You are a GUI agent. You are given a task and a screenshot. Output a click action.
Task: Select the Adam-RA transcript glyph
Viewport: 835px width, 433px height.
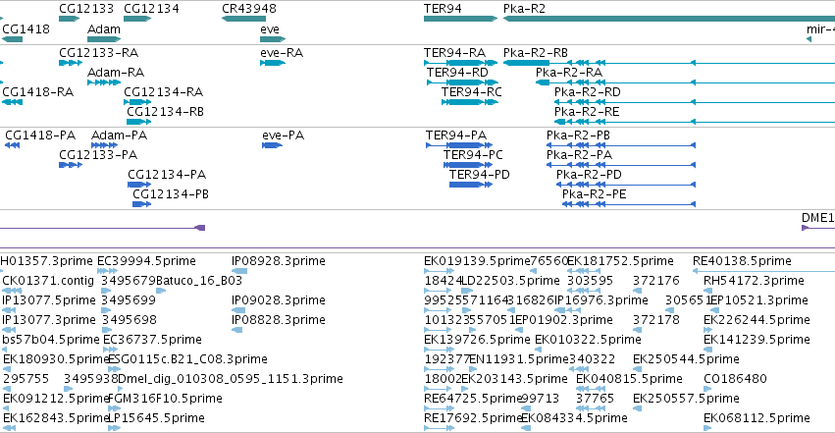(x=104, y=82)
